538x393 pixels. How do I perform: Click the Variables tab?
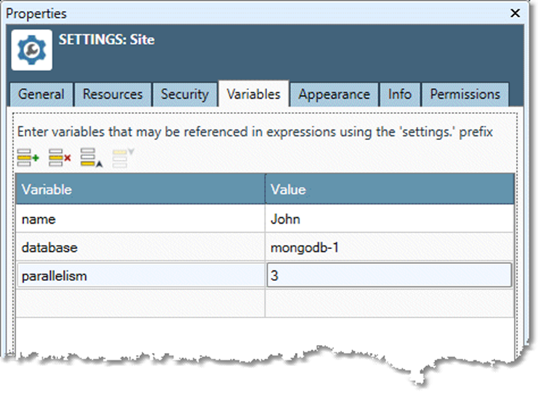pos(253,94)
